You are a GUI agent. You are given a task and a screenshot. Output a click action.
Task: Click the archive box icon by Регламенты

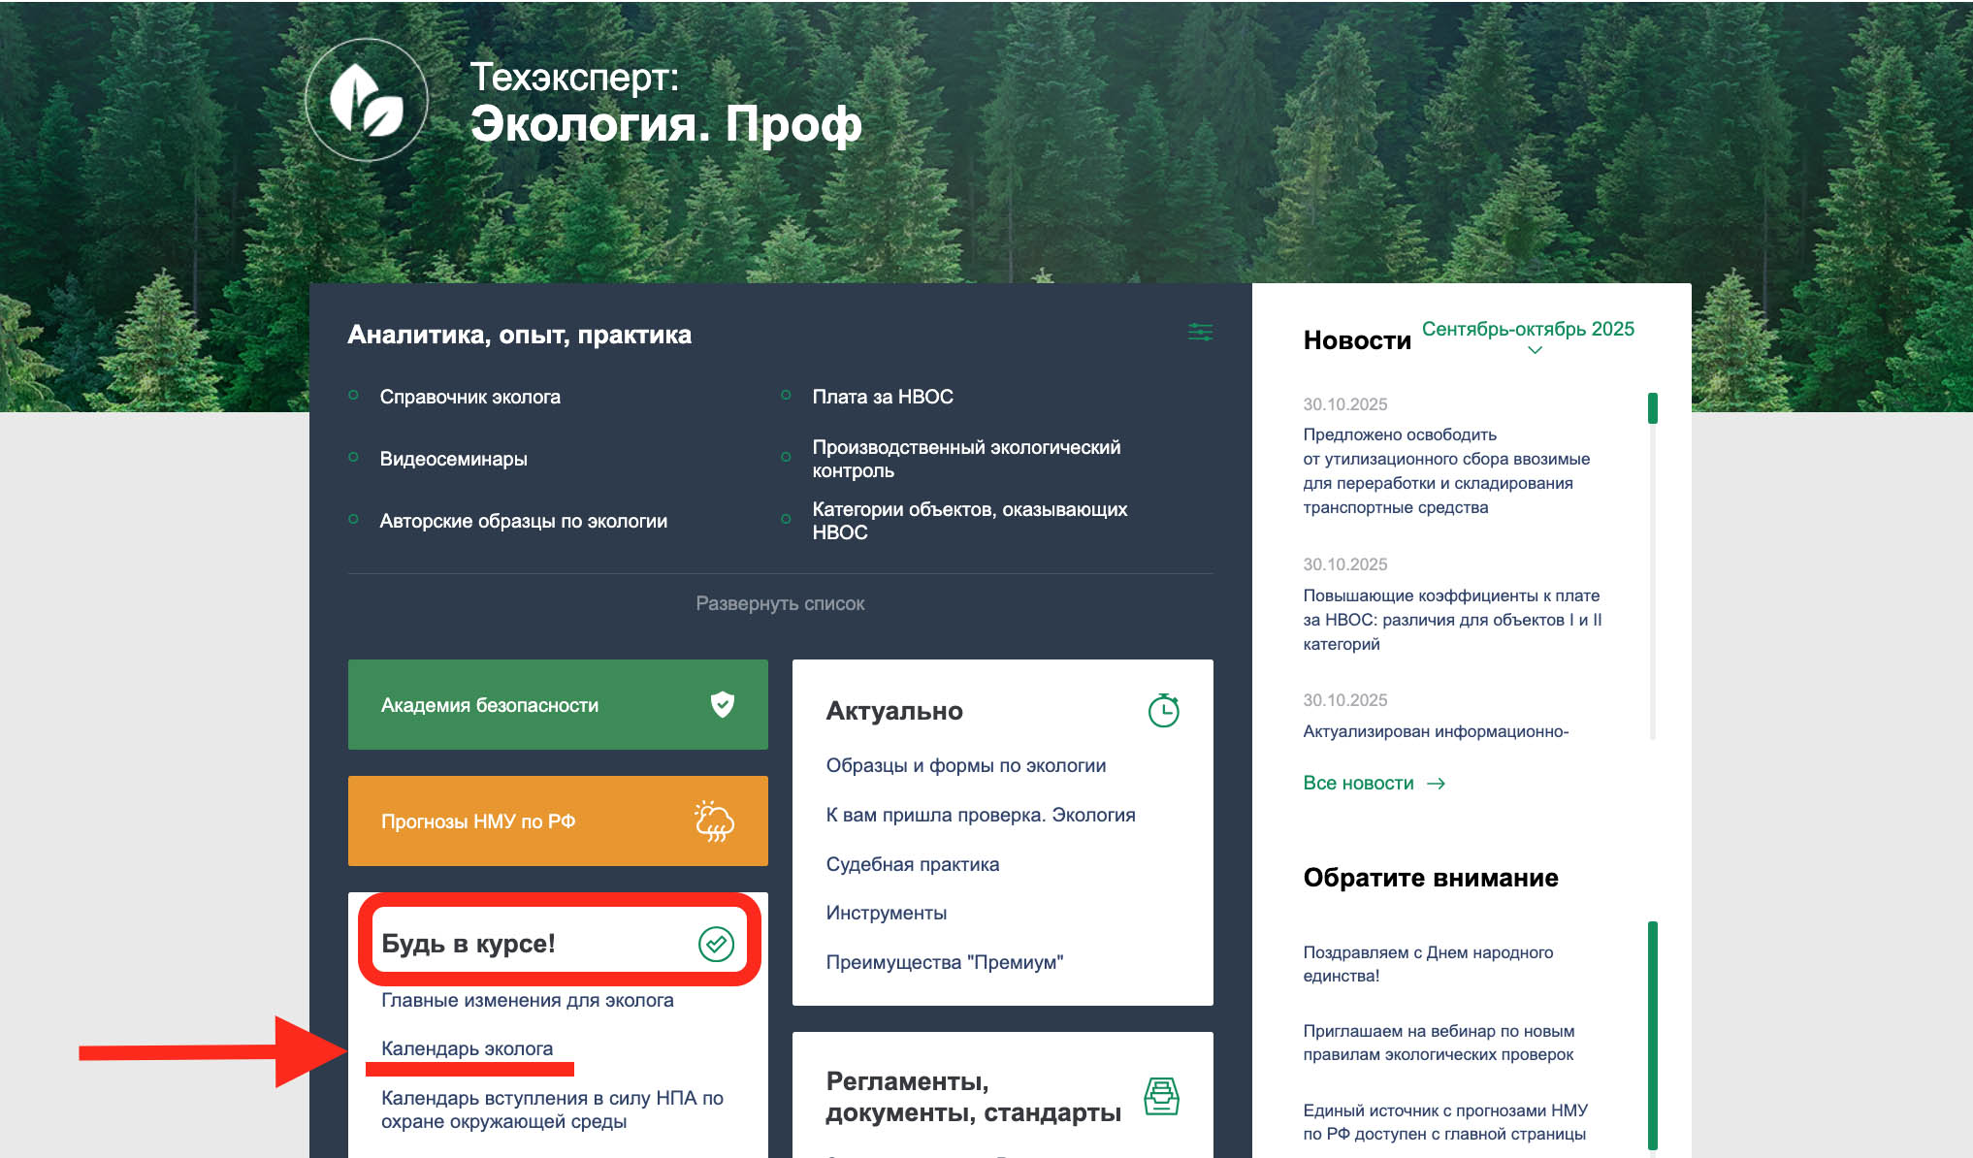click(1161, 1097)
